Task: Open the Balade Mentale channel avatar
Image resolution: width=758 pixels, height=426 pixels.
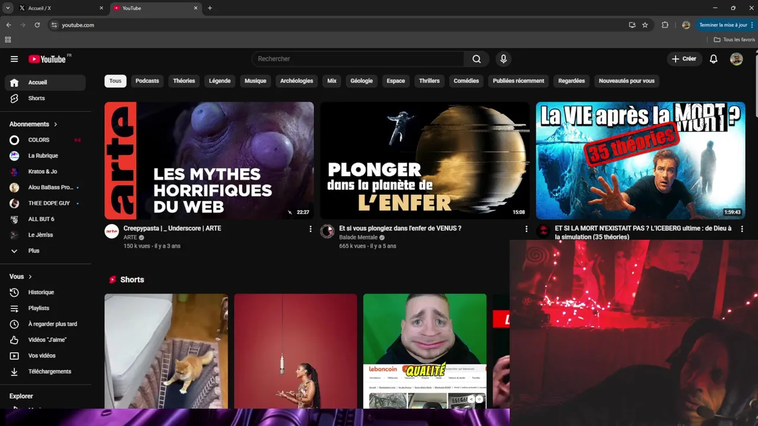Action: [327, 232]
